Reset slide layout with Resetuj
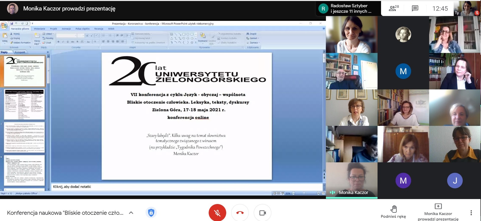Screen dimensions: 481x221 (48, 38)
